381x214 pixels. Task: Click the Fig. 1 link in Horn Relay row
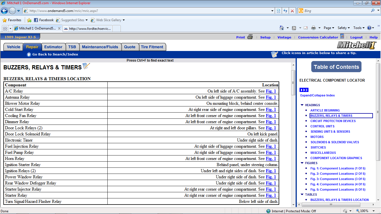pyautogui.click(x=271, y=159)
